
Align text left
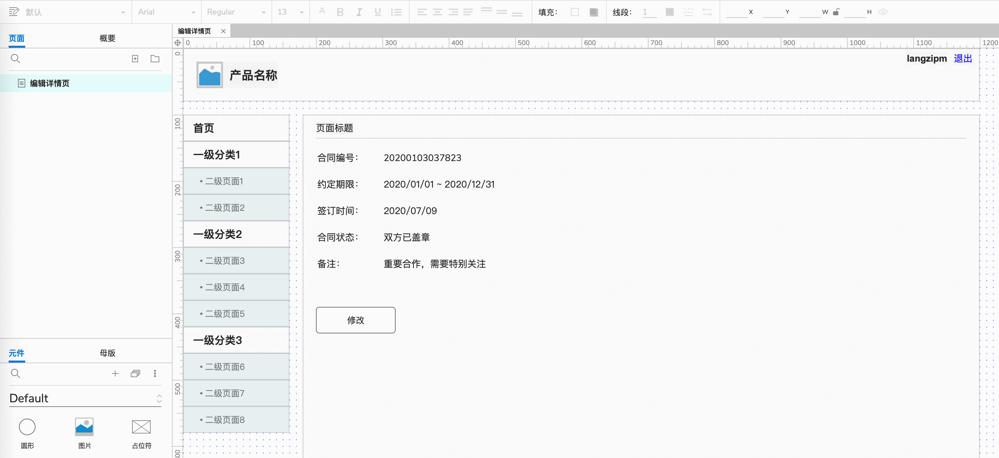[422, 12]
